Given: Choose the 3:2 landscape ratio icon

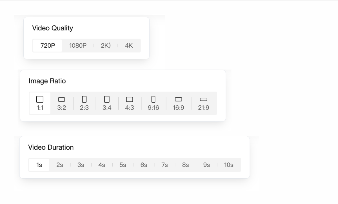Looking at the screenshot, I should point(61,99).
